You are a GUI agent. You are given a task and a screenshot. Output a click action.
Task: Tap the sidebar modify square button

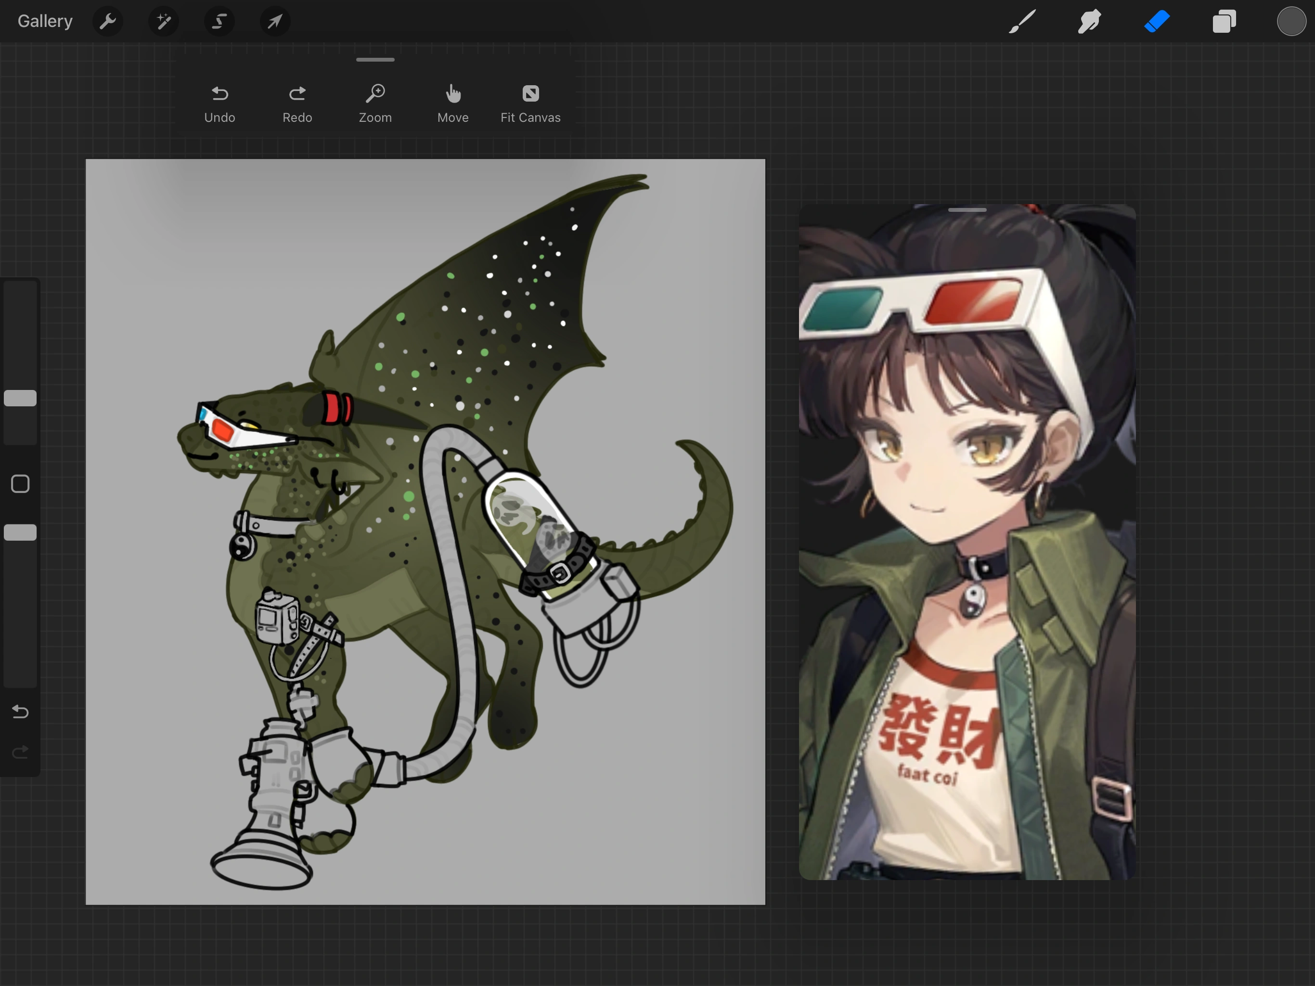20,484
